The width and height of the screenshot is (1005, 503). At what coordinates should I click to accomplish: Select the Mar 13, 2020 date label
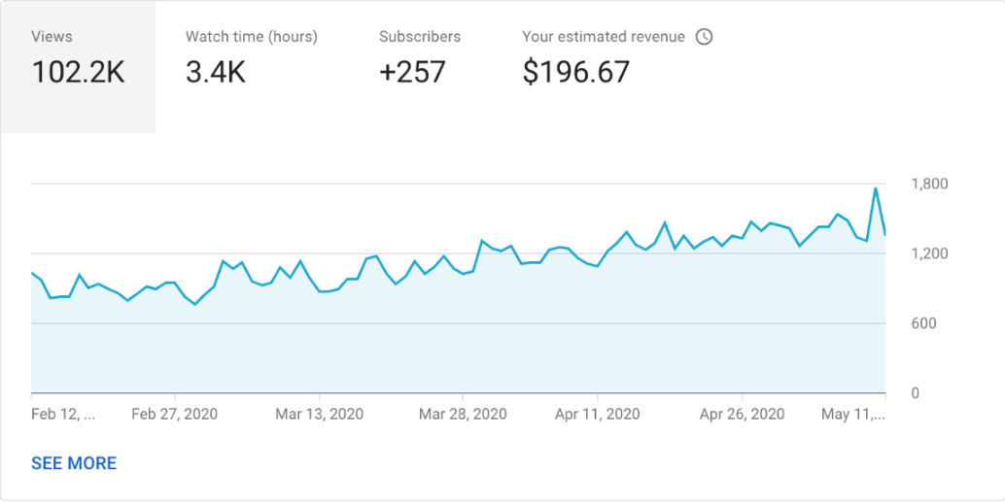[x=319, y=414]
